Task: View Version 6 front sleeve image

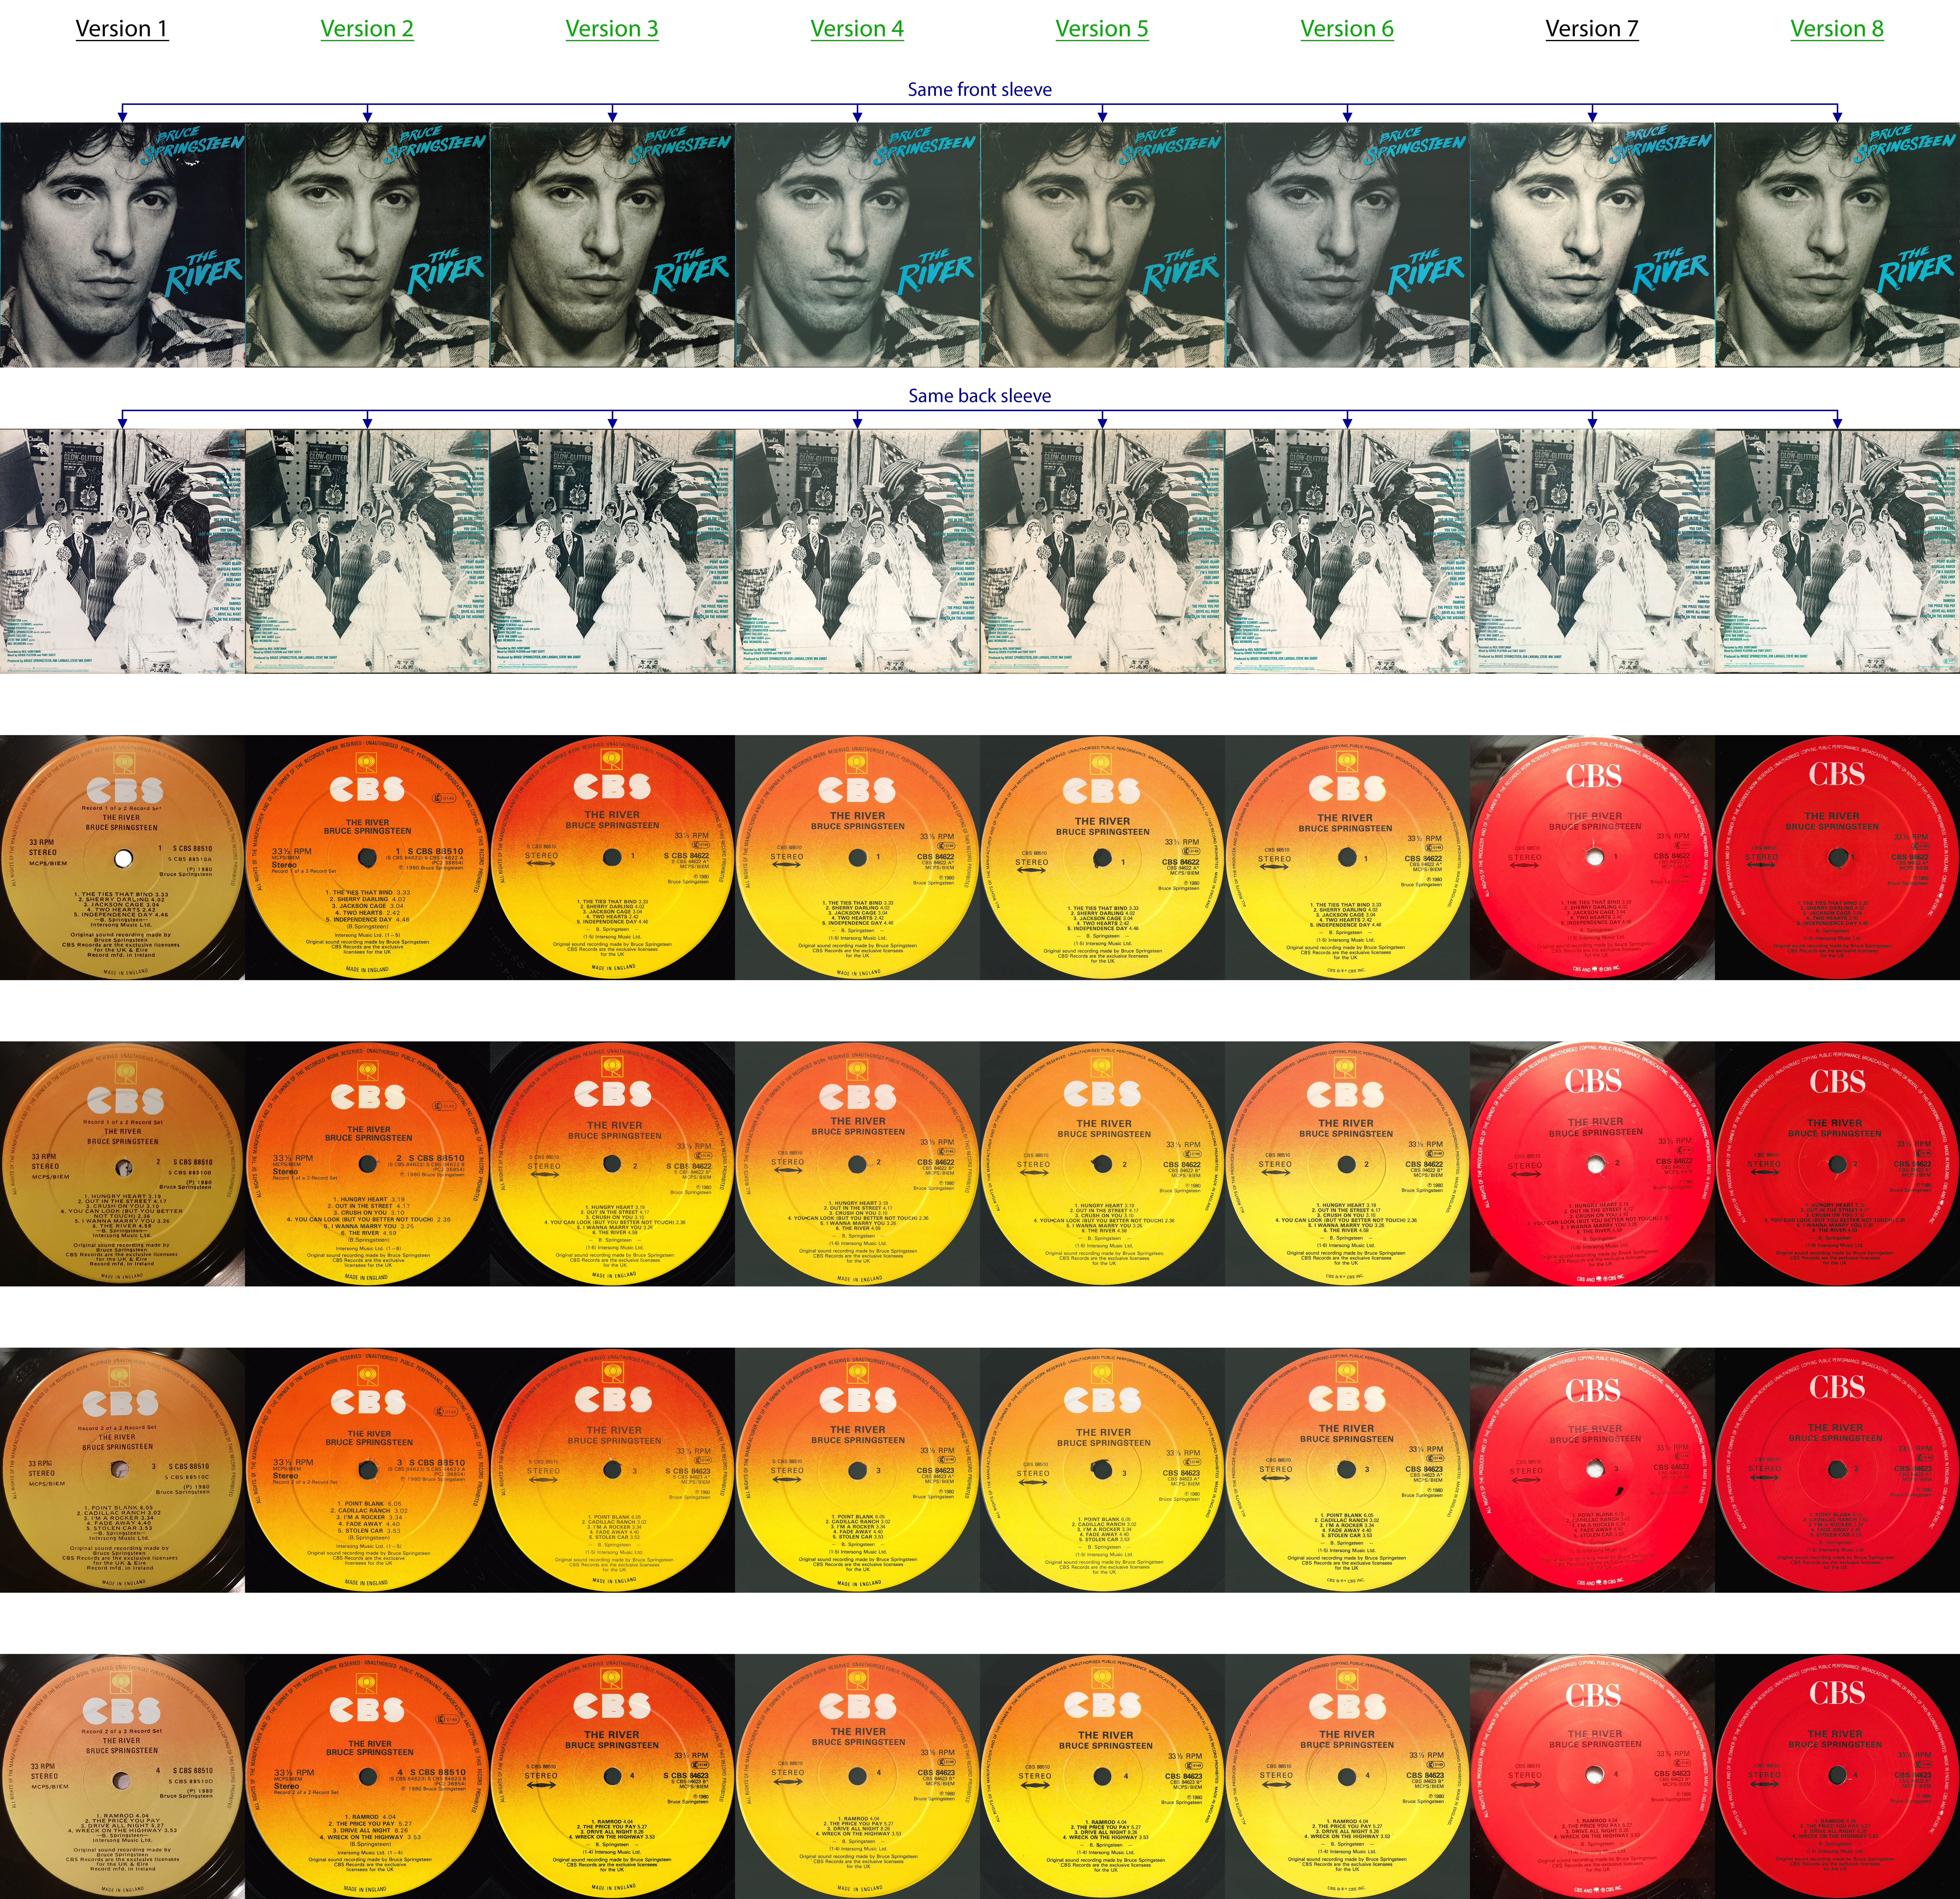Action: (x=1347, y=245)
